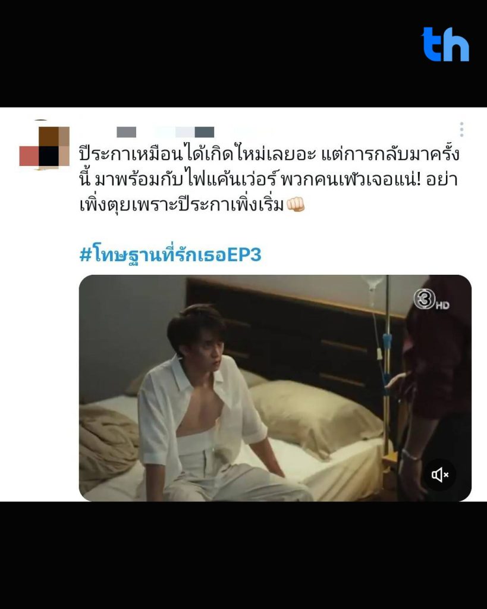487x609 pixels.
Task: Click the Channel 3 HD watermark
Action: click(x=431, y=300)
